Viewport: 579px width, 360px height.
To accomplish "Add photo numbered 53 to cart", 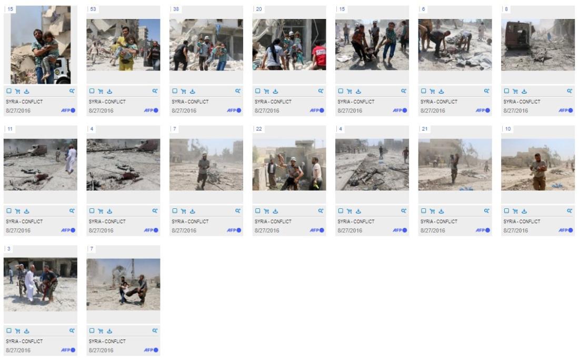I will pyautogui.click(x=101, y=91).
